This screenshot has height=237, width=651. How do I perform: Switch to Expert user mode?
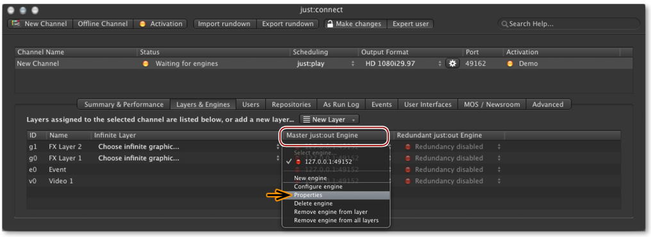coord(410,24)
